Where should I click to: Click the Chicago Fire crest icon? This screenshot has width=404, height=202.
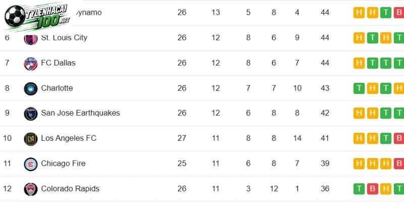coord(31,164)
